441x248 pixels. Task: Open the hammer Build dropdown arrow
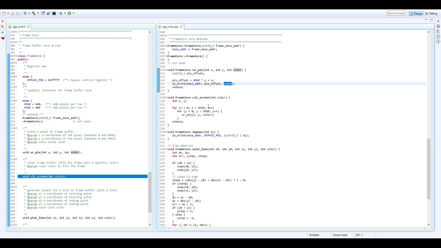coord(38,13)
